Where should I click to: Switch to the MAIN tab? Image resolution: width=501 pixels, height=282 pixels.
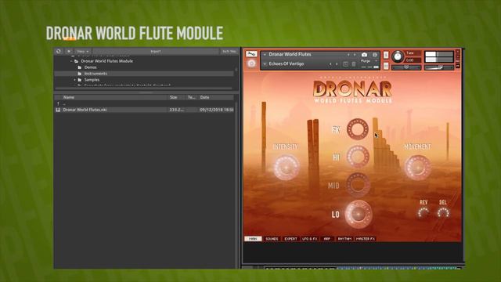pyautogui.click(x=253, y=239)
